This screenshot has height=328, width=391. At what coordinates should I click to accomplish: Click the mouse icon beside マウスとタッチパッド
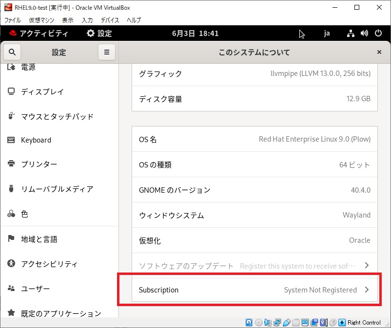point(11,116)
